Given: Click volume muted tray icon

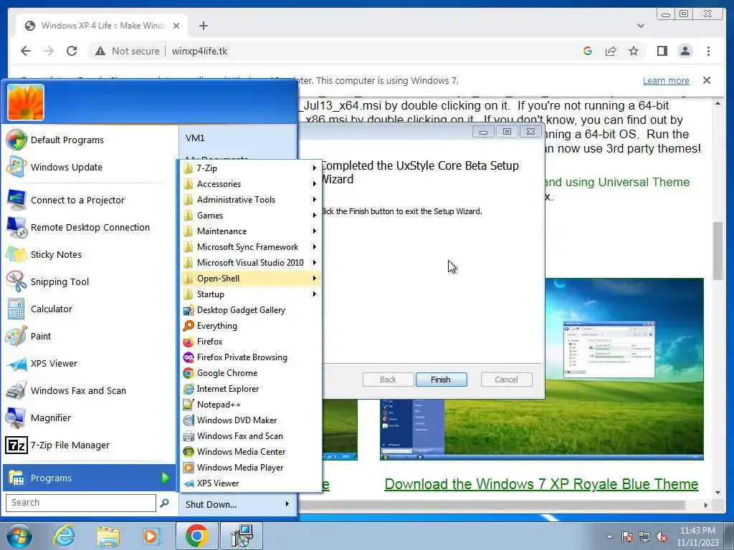Looking at the screenshot, I should click(662, 536).
